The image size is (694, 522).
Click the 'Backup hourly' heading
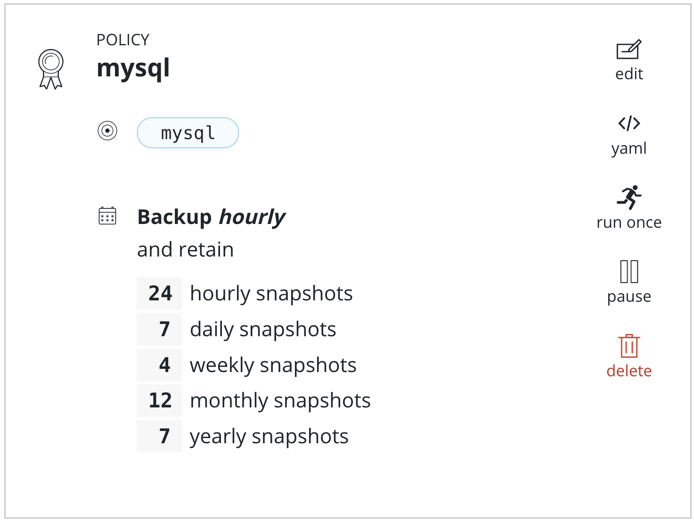coord(211,217)
